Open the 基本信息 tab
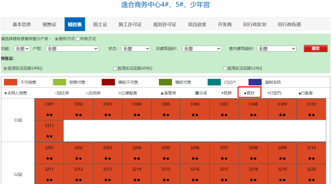332x184 pixels. (x=22, y=25)
